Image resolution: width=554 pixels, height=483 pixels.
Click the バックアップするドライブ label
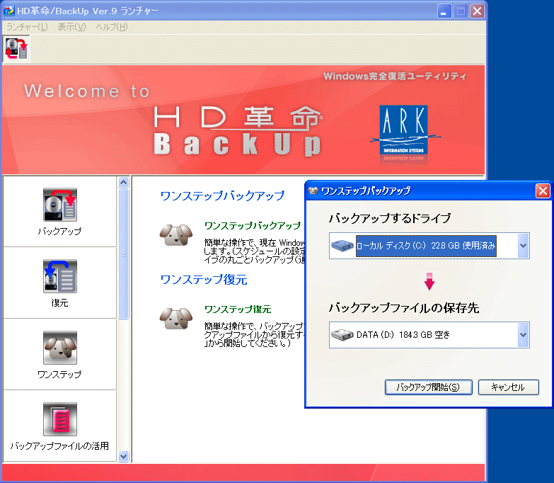(x=390, y=218)
